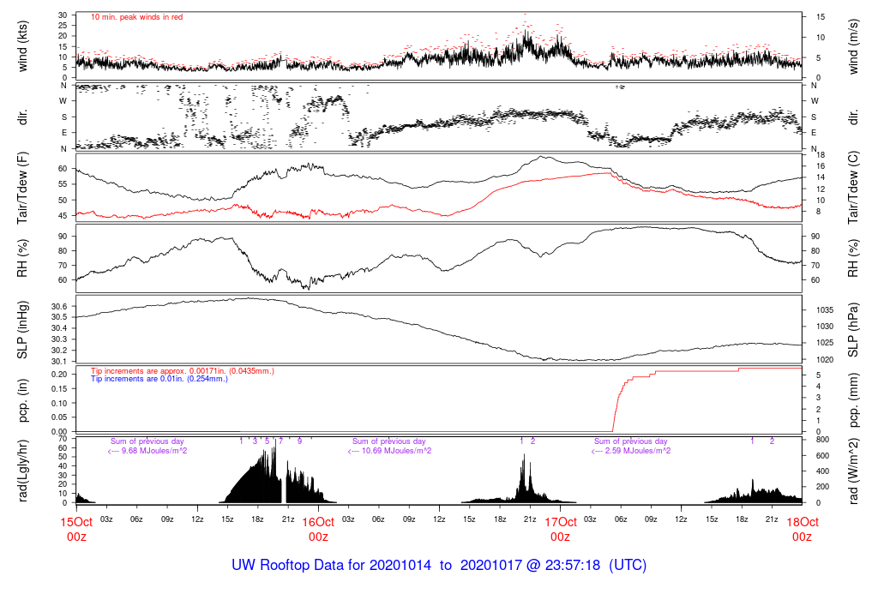Click the 'rad(Lgly/hr)' axis label
Screen dimensions: 878x600
(x=22, y=471)
